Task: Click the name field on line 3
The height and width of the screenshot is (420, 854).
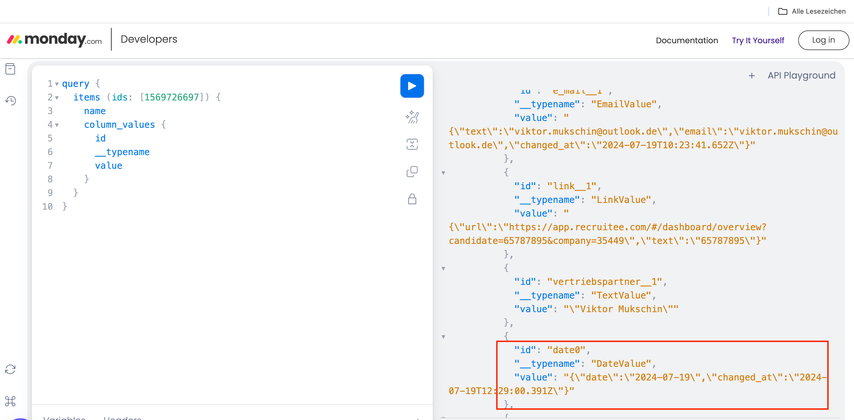Action: pos(95,111)
